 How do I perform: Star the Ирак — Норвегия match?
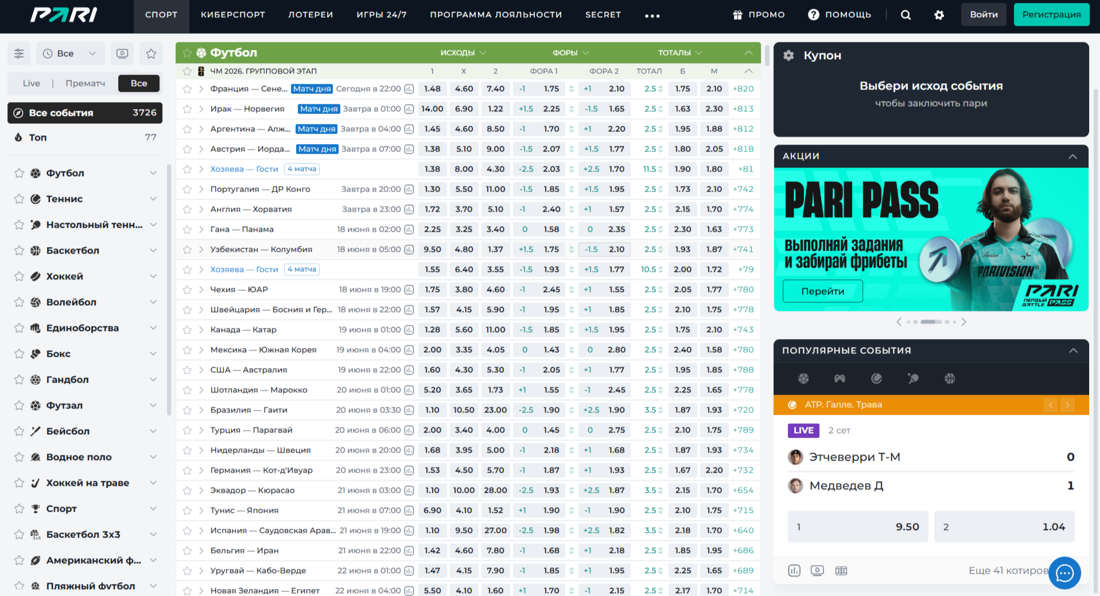pos(186,109)
